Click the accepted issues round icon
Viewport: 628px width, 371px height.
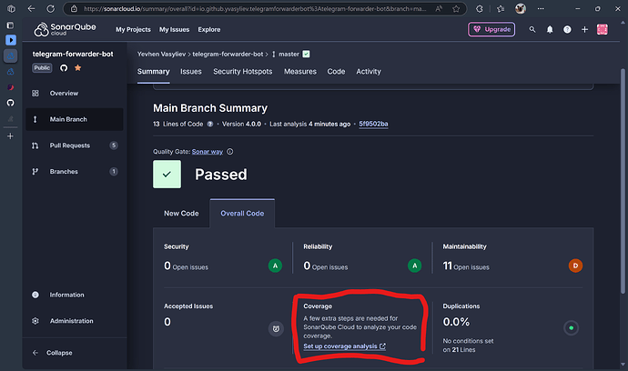click(x=276, y=329)
